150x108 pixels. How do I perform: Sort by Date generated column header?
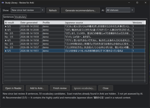click(31, 22)
